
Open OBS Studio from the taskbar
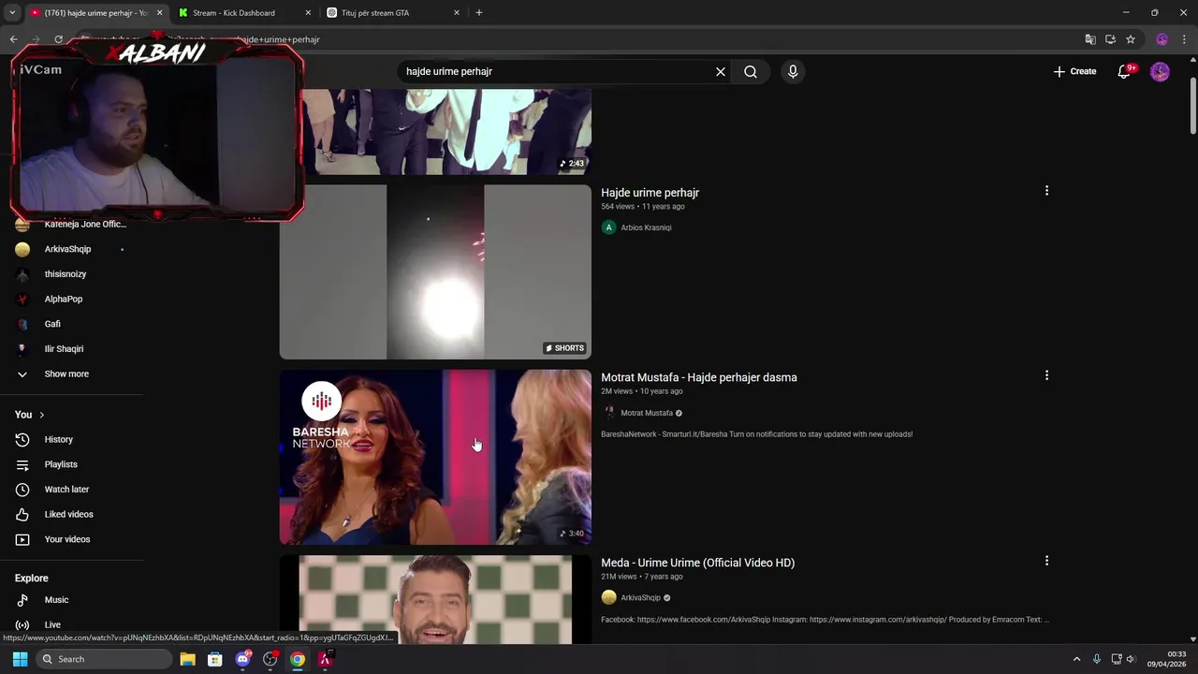[x=270, y=659]
